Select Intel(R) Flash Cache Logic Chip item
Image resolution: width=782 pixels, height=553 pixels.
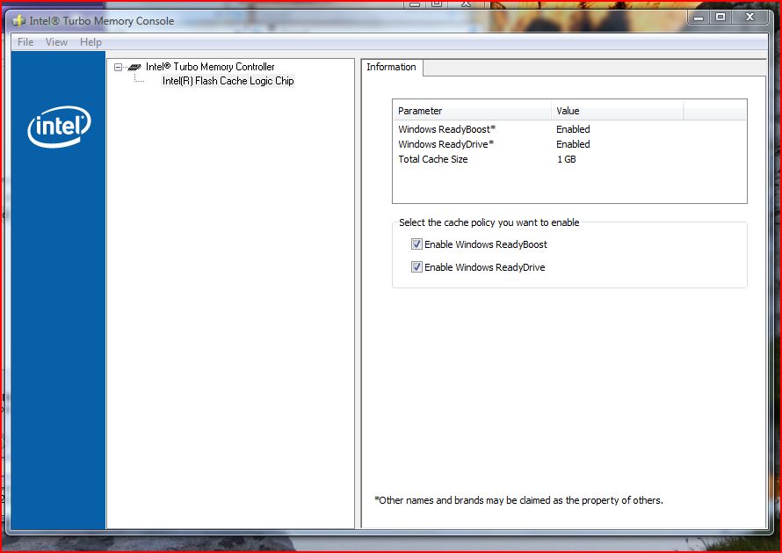coord(228,81)
